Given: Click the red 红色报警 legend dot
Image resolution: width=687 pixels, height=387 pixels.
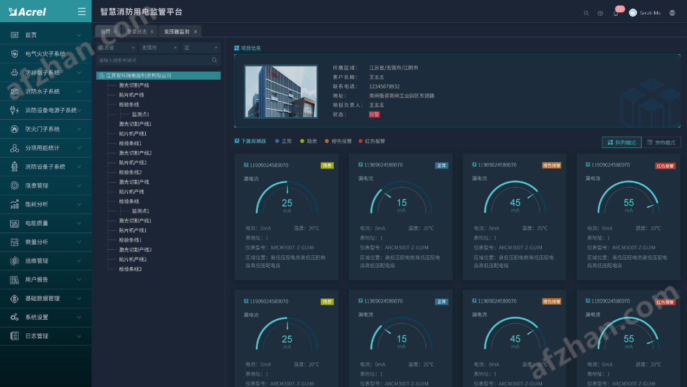Looking at the screenshot, I should pyautogui.click(x=360, y=141).
